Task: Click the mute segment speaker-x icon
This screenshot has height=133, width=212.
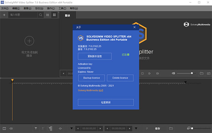Action: pos(60,128)
